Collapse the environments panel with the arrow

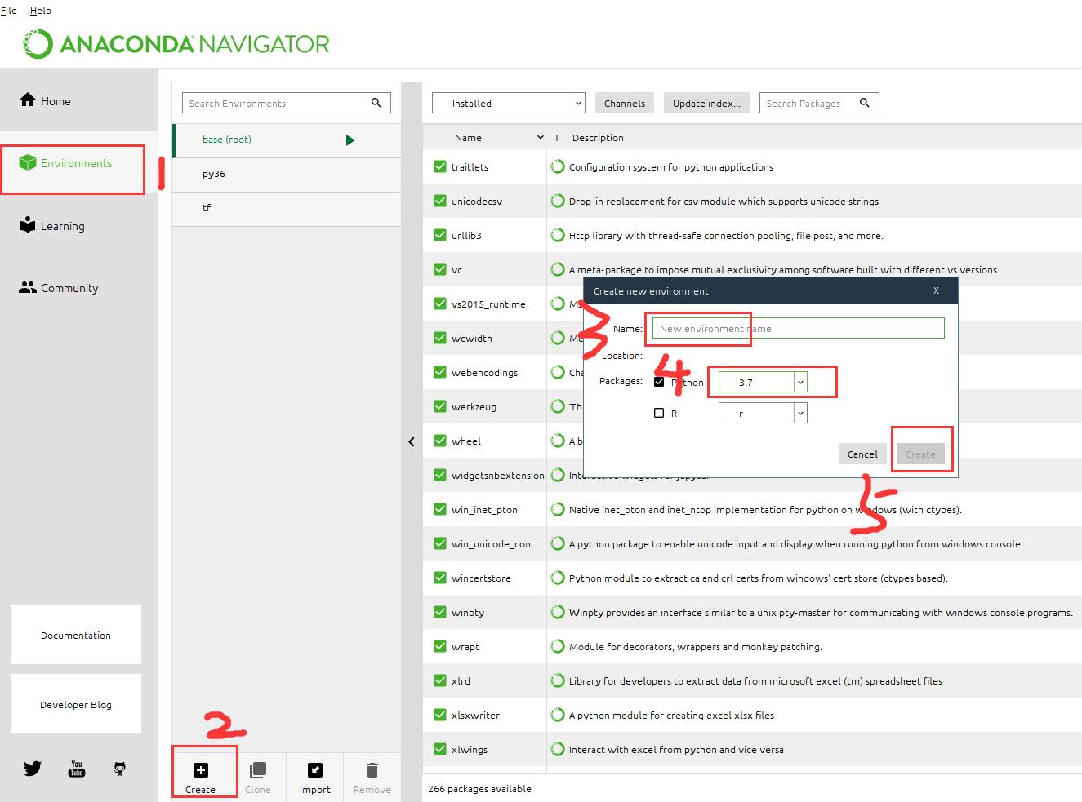(x=412, y=441)
